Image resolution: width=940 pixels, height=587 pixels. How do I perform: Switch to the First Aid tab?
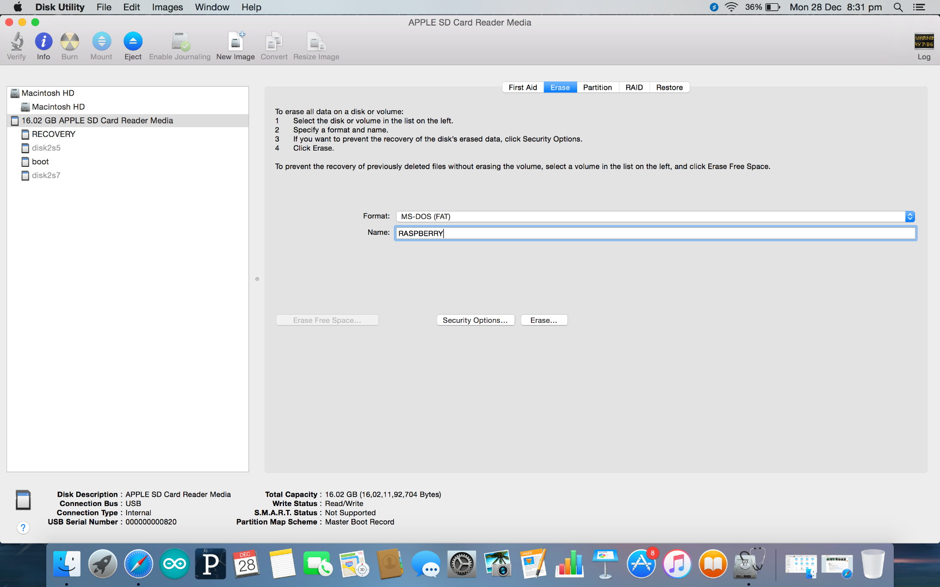(x=523, y=88)
